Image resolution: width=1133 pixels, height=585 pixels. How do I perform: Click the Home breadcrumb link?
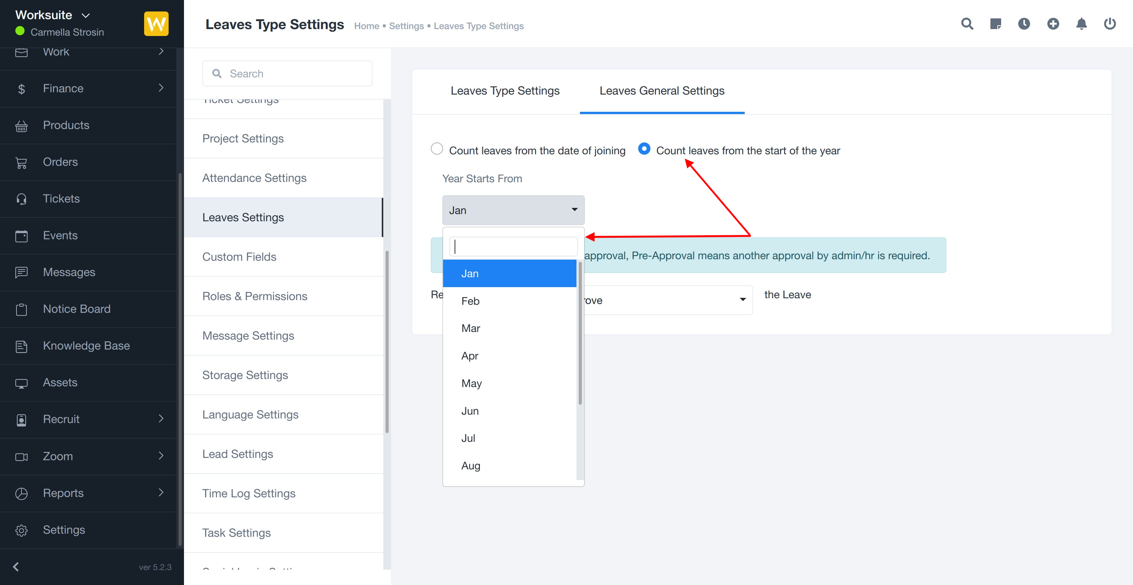[x=366, y=26]
